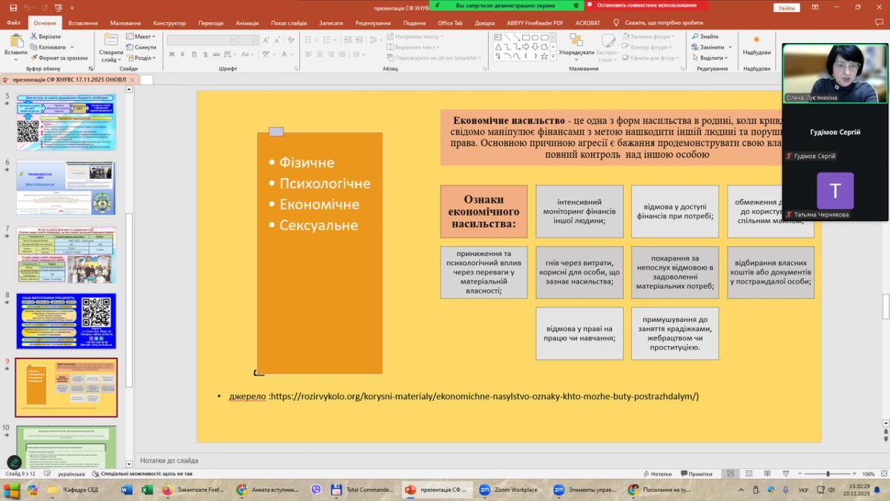
Task: Click the Reset (Скинути) slide icon
Action: [141, 47]
